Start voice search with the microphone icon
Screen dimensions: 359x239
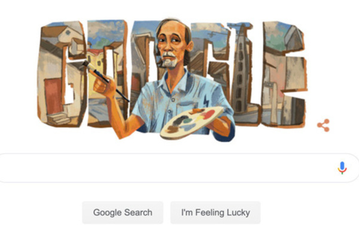(342, 168)
